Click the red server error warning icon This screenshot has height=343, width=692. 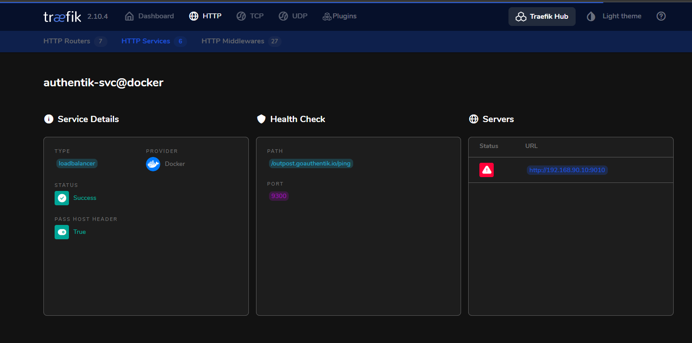(487, 170)
